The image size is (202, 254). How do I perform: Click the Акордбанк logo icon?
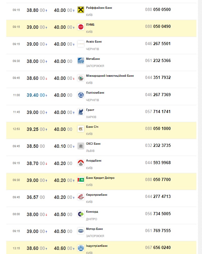point(81,163)
